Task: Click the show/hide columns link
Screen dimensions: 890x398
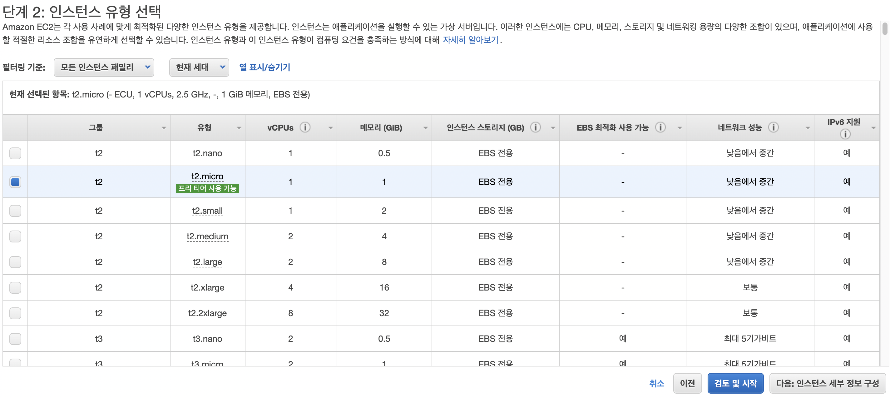Action: tap(265, 67)
